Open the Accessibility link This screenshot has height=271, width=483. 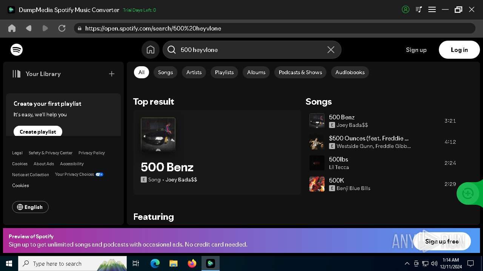(72, 164)
